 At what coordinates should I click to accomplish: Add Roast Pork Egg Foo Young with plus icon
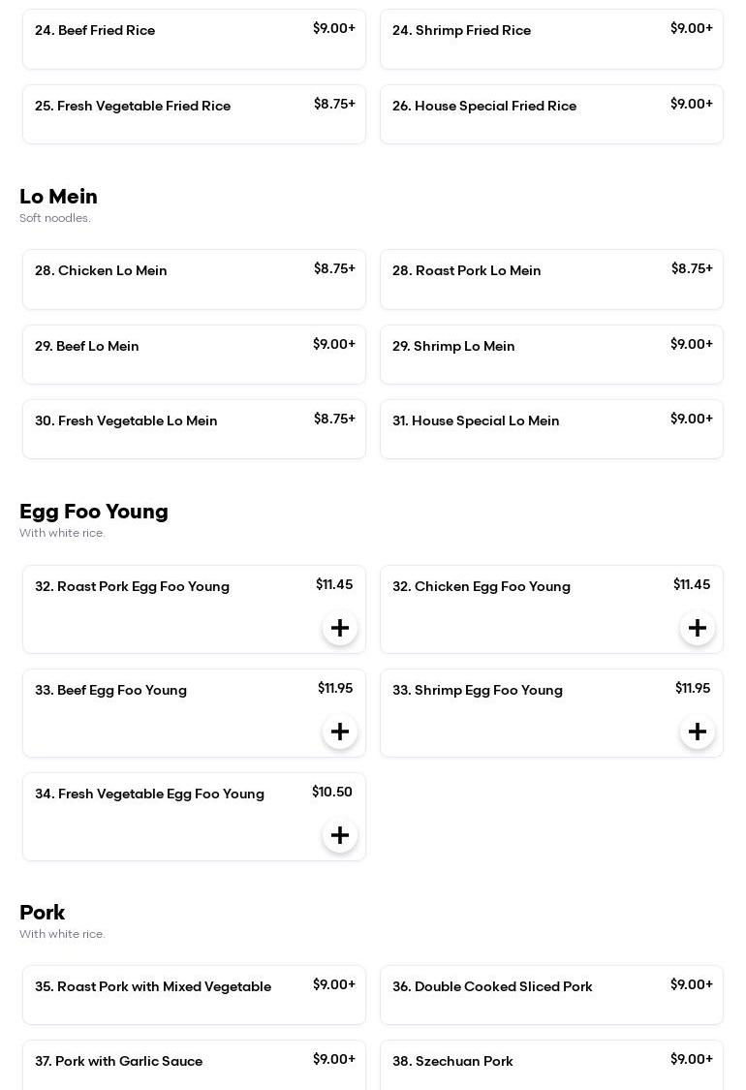tap(340, 628)
